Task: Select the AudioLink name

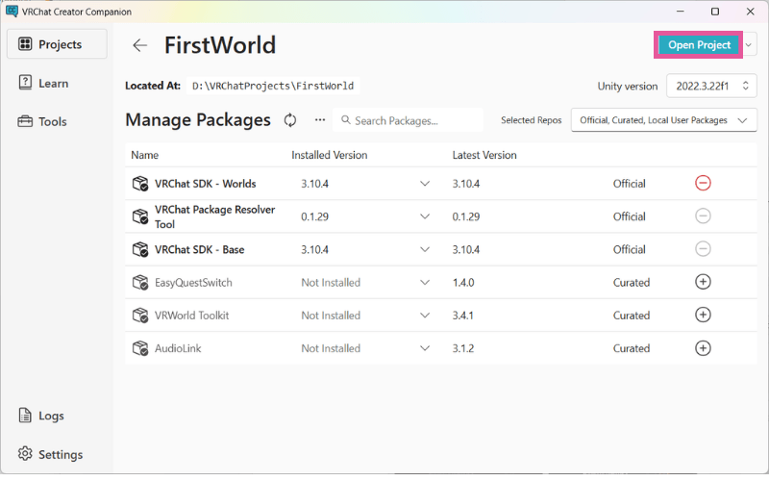Action: click(178, 348)
